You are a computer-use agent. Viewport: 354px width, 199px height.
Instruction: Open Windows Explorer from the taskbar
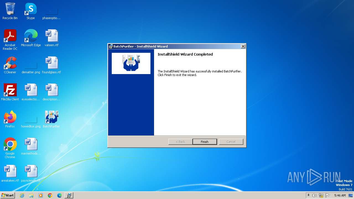point(31,195)
